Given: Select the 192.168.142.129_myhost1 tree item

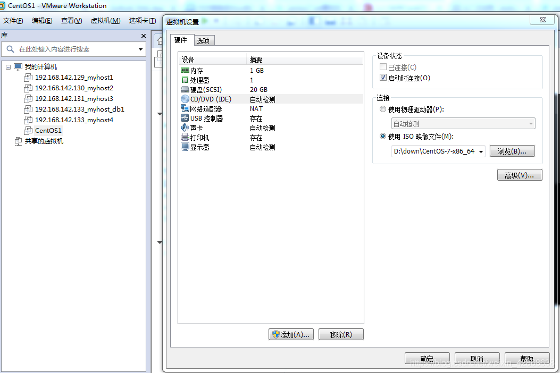Looking at the screenshot, I should point(74,78).
